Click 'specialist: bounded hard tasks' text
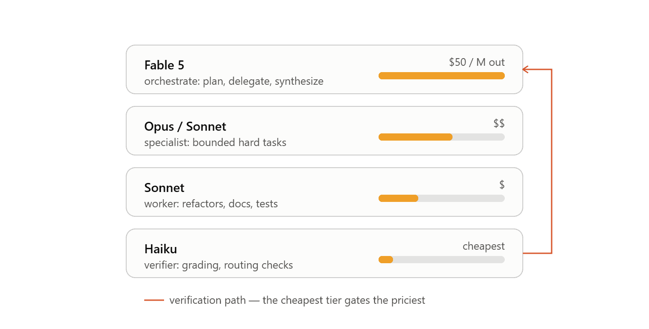Viewport: 649px width, 329px height. 215,143
